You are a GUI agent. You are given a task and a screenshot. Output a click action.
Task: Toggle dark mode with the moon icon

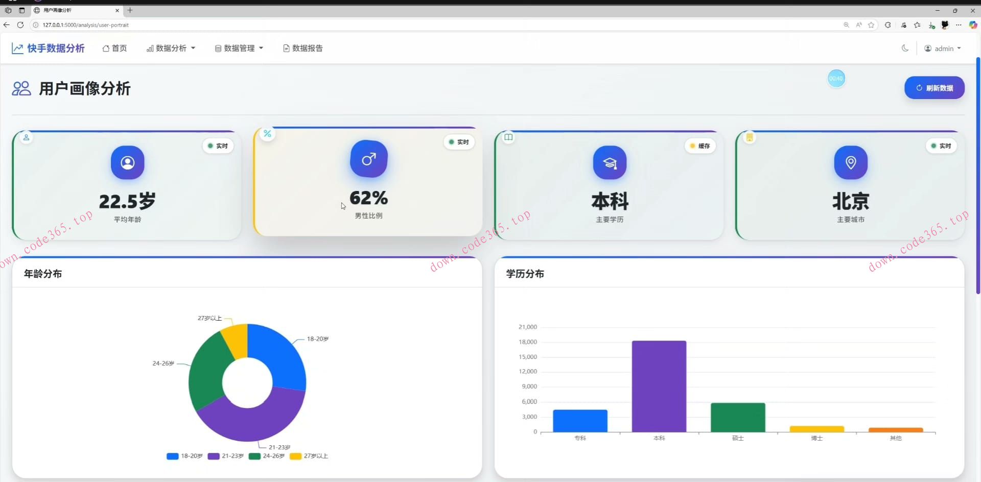[905, 48]
